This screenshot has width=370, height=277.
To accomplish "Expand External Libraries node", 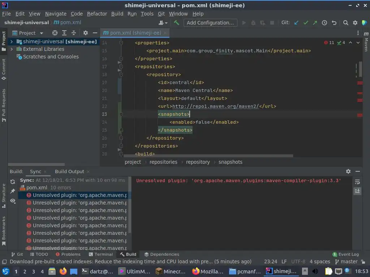I will click(x=11, y=49).
